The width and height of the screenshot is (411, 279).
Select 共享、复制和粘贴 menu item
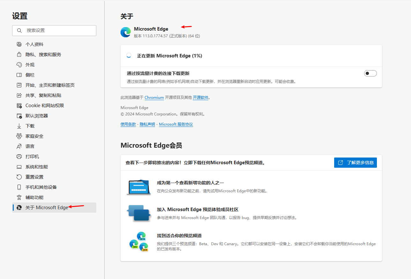coord(54,95)
